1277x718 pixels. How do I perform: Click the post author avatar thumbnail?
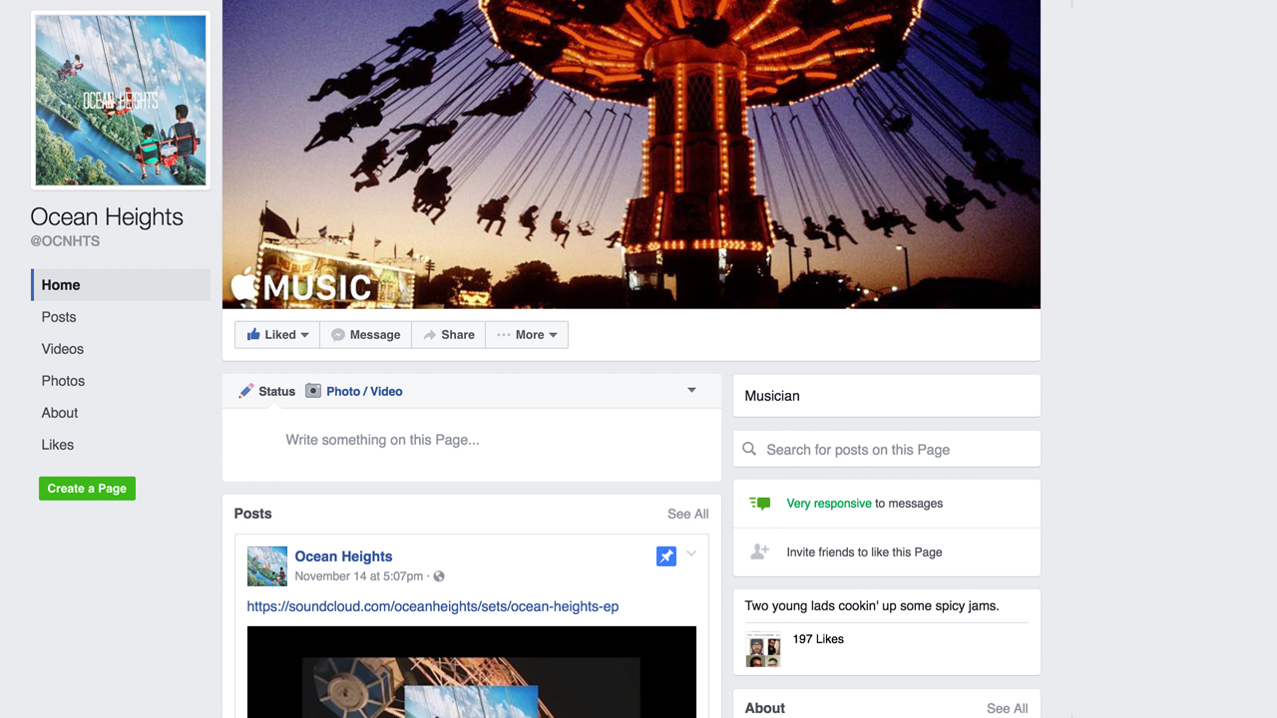pos(267,566)
